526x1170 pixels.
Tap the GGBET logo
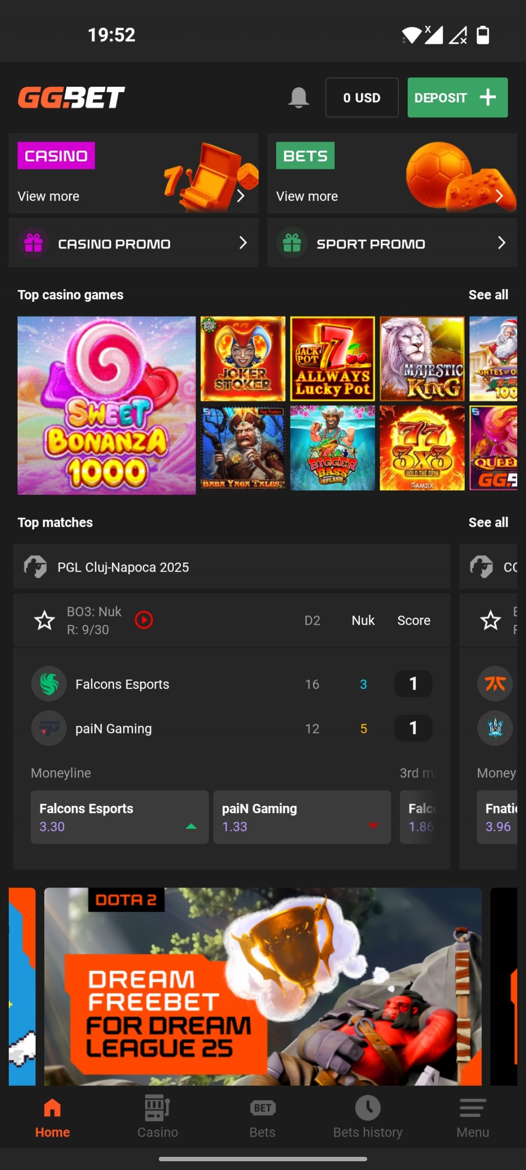(71, 98)
